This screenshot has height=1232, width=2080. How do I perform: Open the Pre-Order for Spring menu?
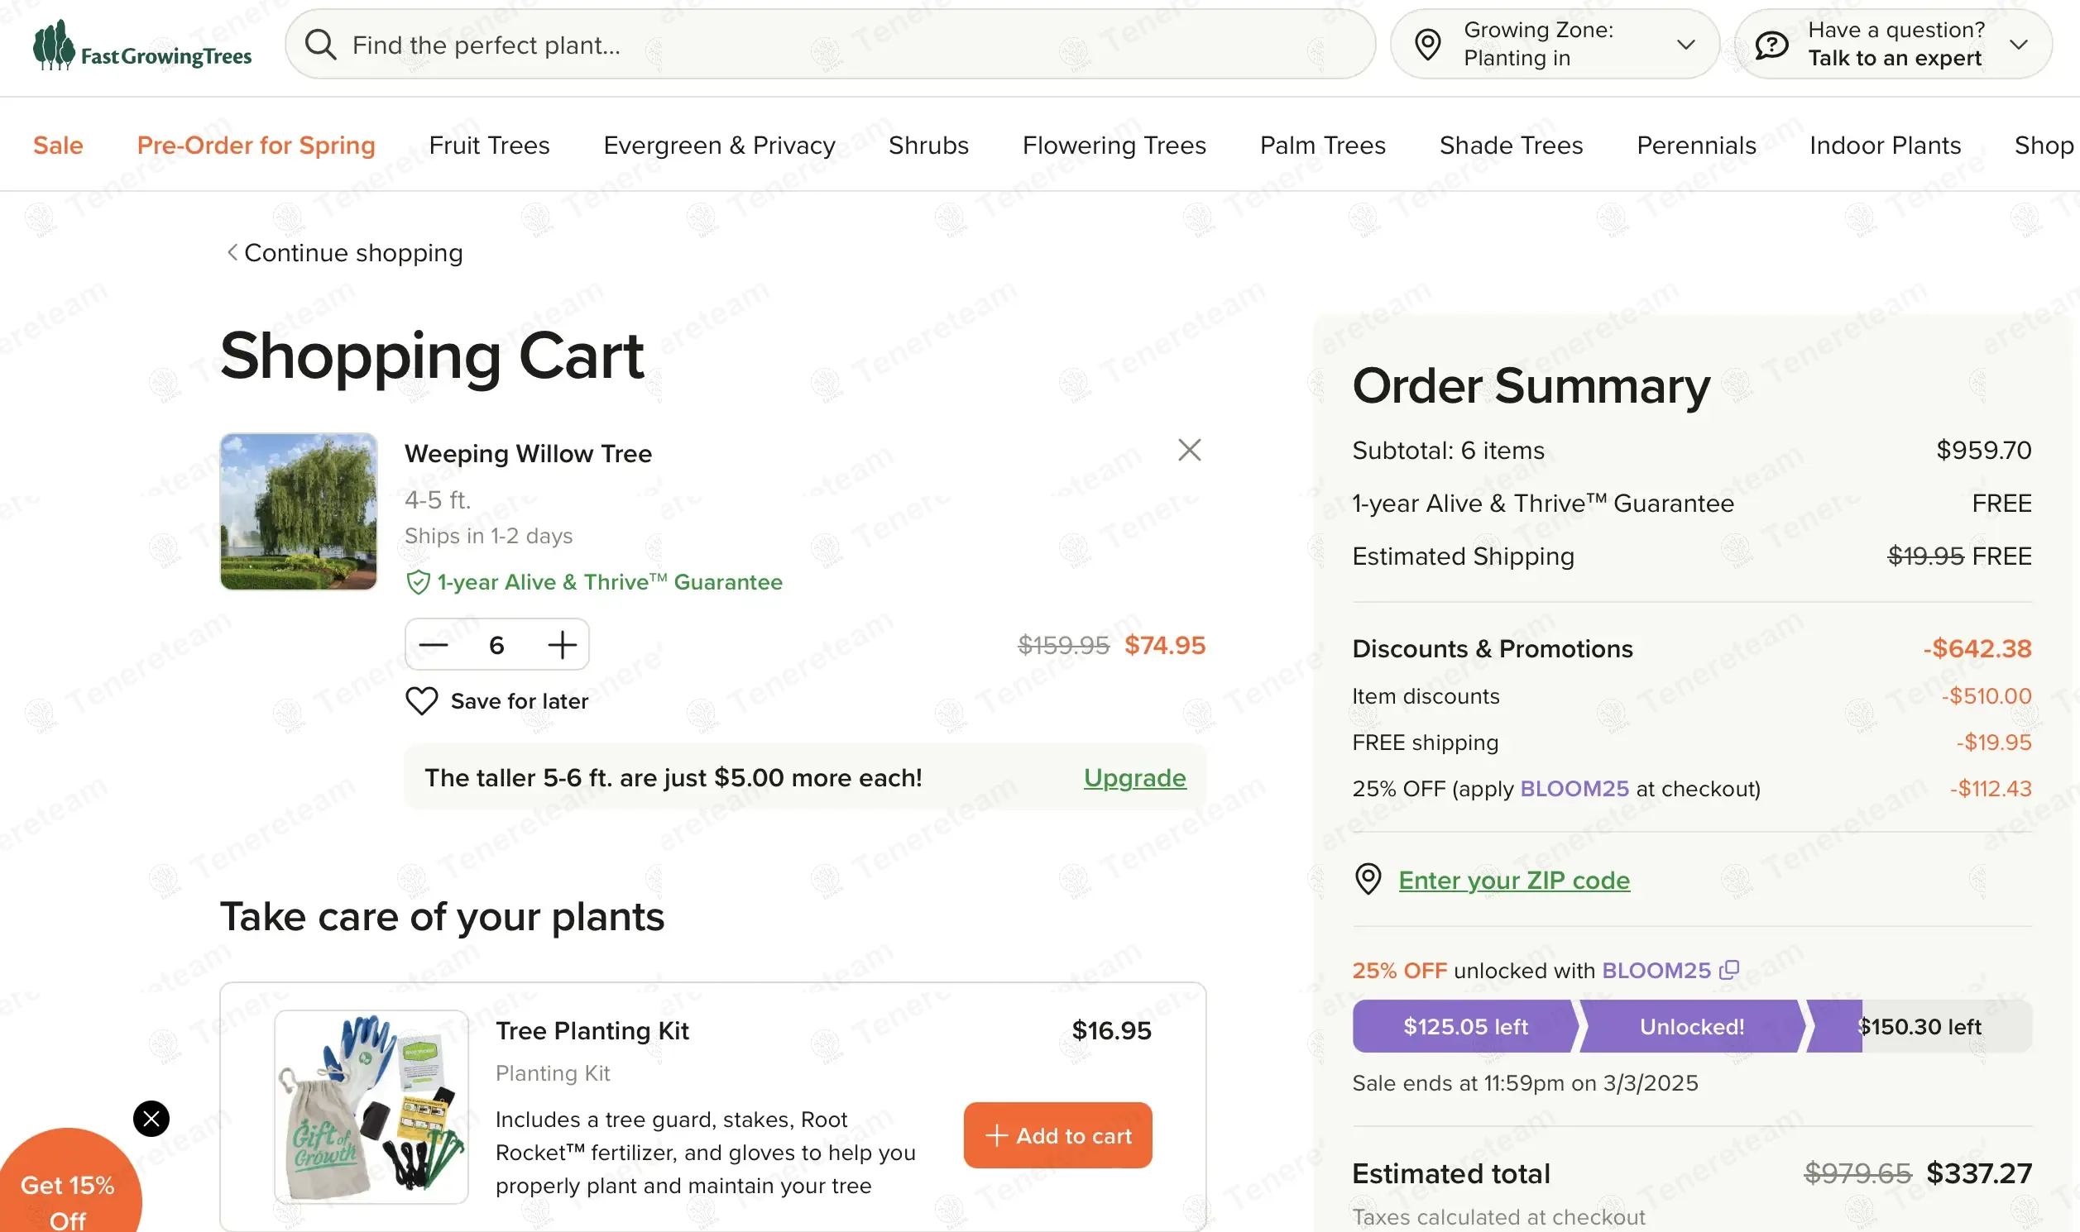[x=256, y=146]
